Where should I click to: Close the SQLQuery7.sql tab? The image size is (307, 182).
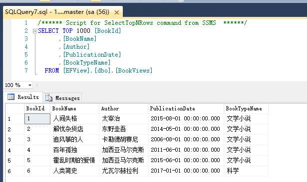coord(117,12)
